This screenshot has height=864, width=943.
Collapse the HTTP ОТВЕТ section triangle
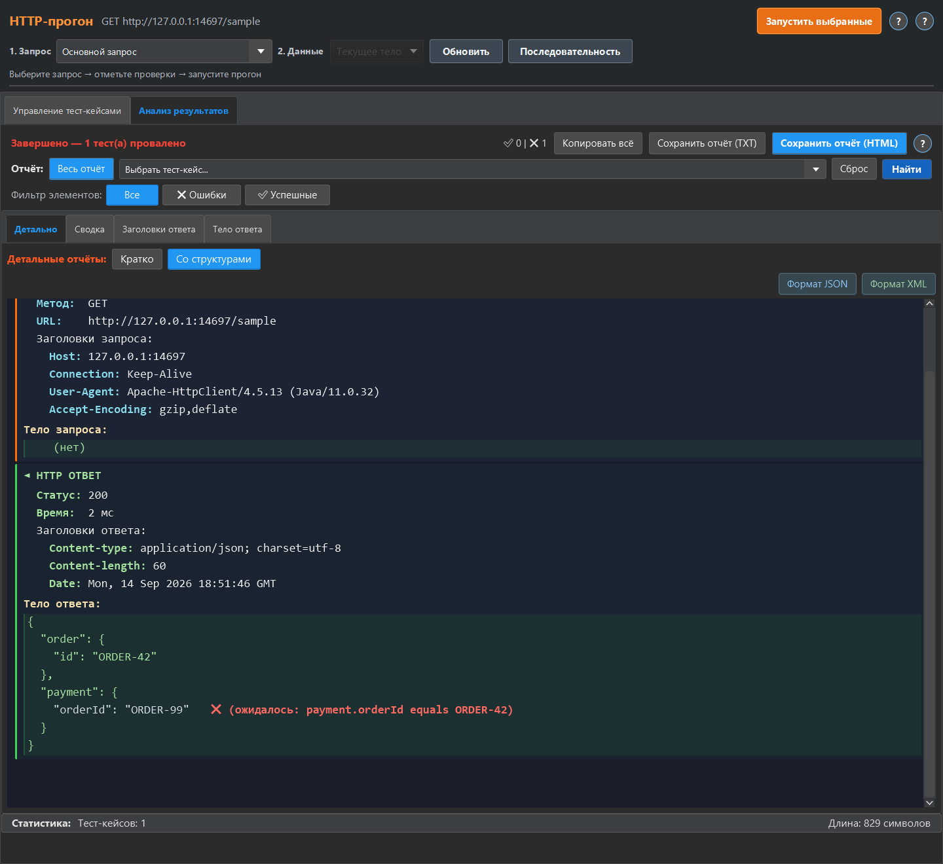(x=28, y=475)
